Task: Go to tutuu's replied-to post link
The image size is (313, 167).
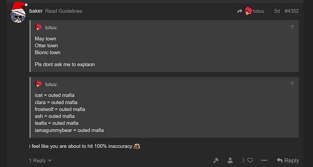Action: pyautogui.click(x=259, y=11)
